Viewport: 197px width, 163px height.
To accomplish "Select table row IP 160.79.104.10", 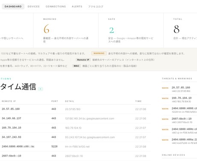I will coord(75,128).
